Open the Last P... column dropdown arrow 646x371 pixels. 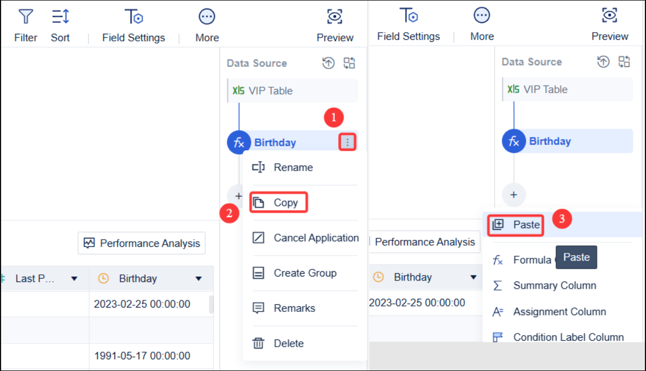pyautogui.click(x=74, y=279)
